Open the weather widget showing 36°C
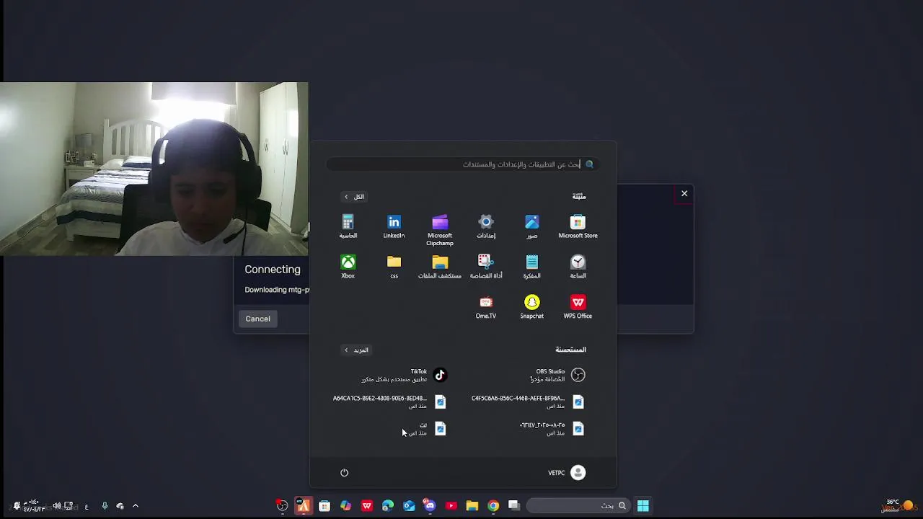Viewport: 923px width, 519px height. click(898, 505)
